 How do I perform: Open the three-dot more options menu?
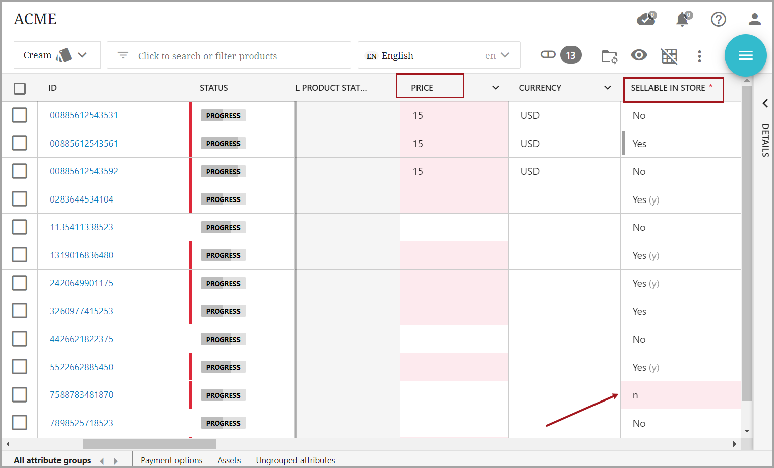coord(699,56)
